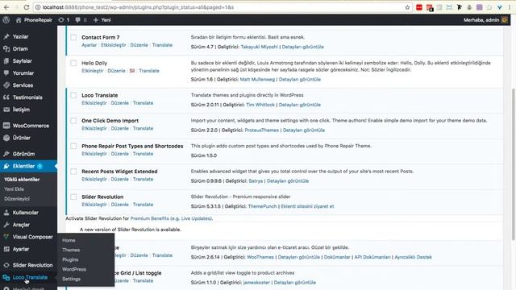
Task: Open Detayları görüntüle for Recent Posts Widget
Action: pyautogui.click(x=288, y=180)
